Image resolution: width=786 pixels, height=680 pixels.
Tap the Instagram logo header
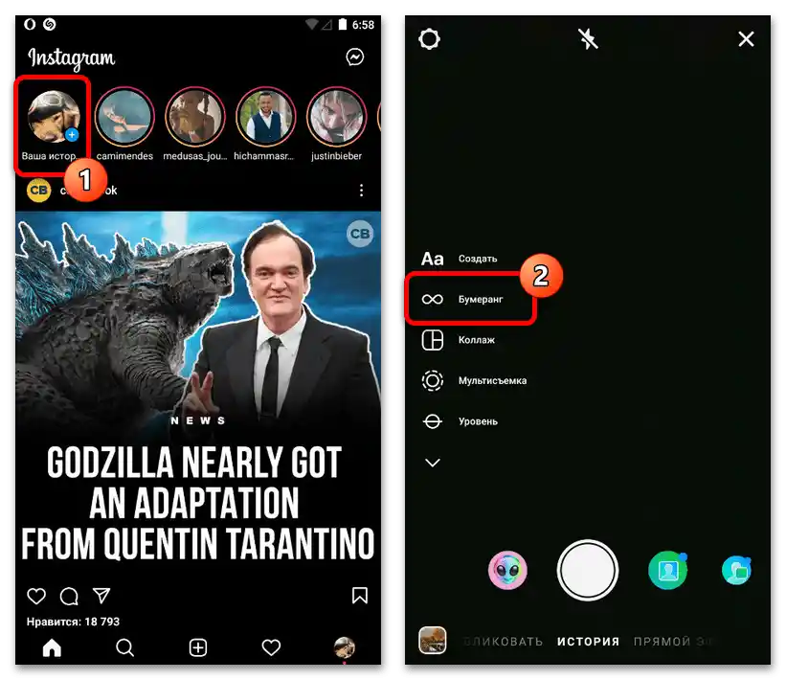pos(71,58)
